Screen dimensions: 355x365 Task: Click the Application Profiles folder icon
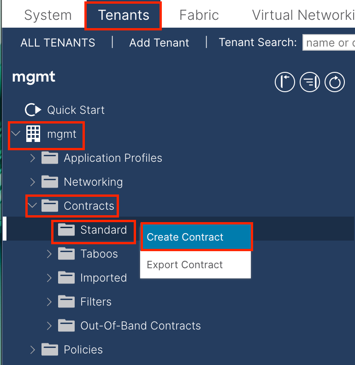point(50,158)
